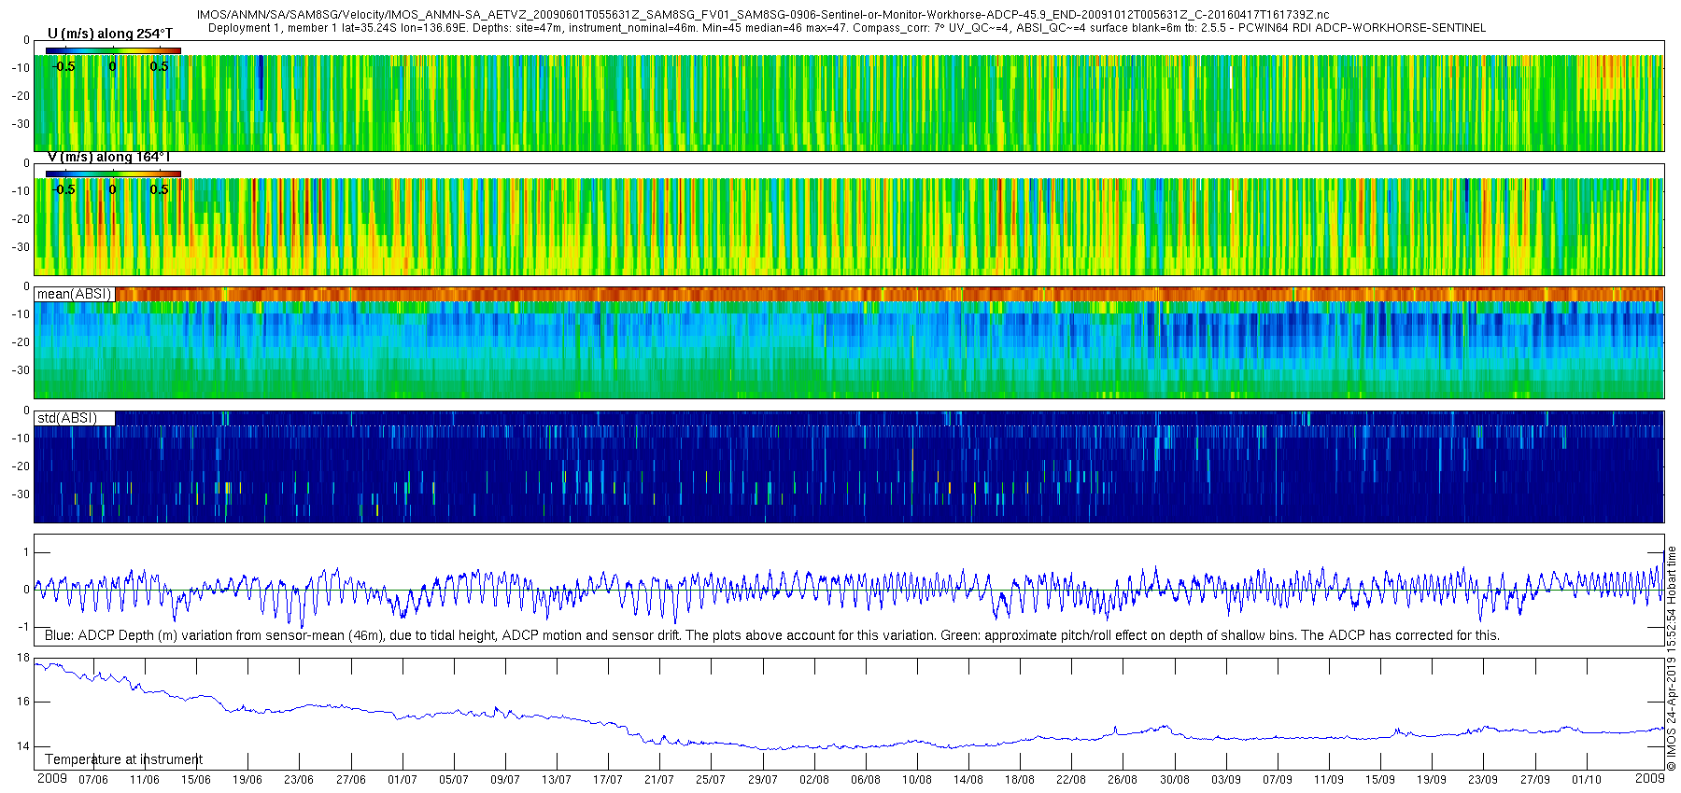This screenshot has height=793, width=1681.
Task: Click the 'Temperature at instrument' label
Action: [123, 759]
